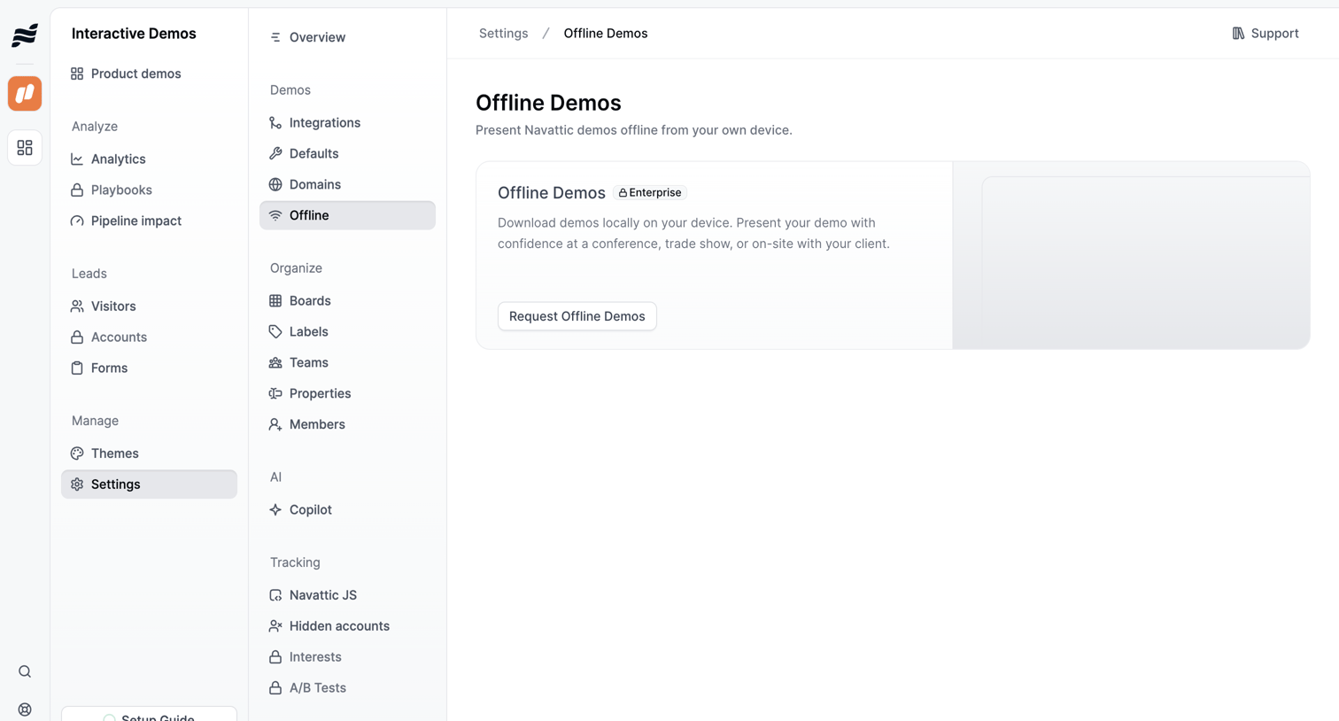Click the Settings breadcrumb link
This screenshot has height=721, width=1339.
(503, 34)
